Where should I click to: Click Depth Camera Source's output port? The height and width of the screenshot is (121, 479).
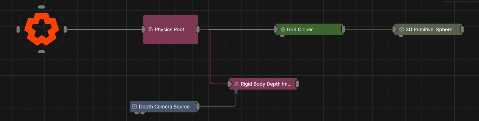point(198,107)
